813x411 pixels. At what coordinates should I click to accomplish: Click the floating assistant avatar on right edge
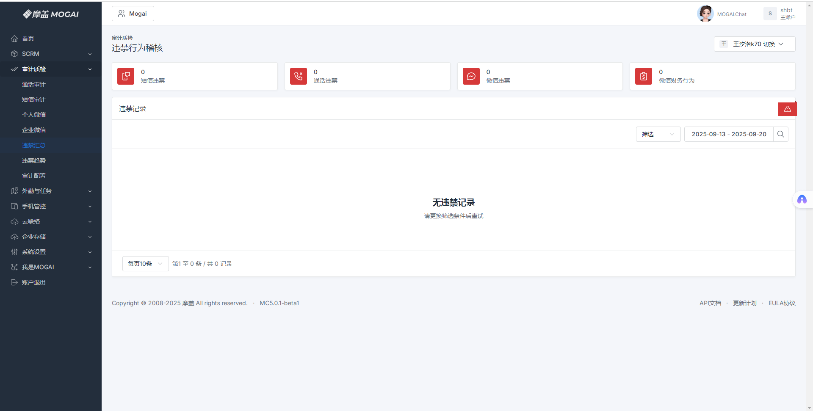pyautogui.click(x=803, y=199)
